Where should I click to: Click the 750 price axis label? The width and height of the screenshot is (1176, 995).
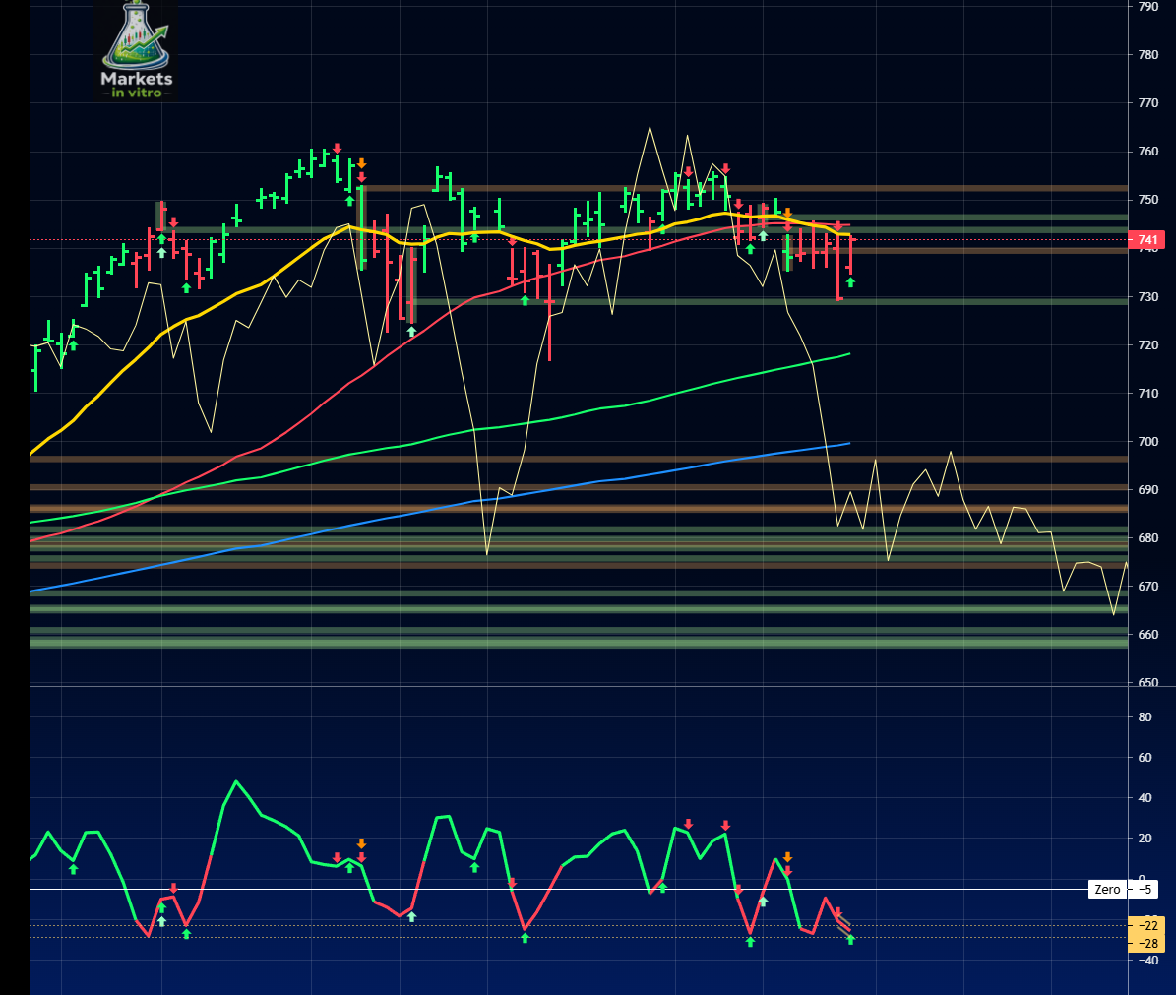(1148, 200)
